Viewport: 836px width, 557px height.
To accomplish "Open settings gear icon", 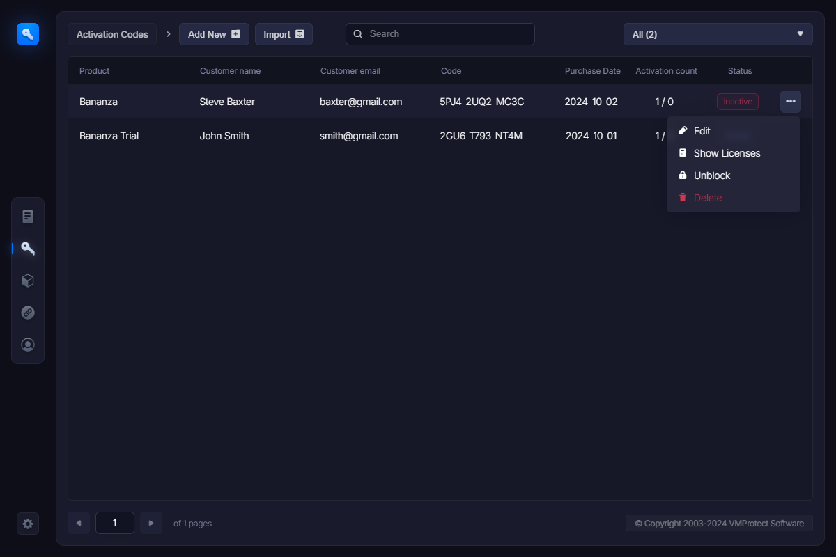I will click(28, 524).
